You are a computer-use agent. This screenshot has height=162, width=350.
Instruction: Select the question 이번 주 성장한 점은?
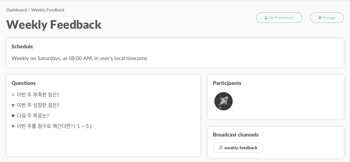(38, 105)
